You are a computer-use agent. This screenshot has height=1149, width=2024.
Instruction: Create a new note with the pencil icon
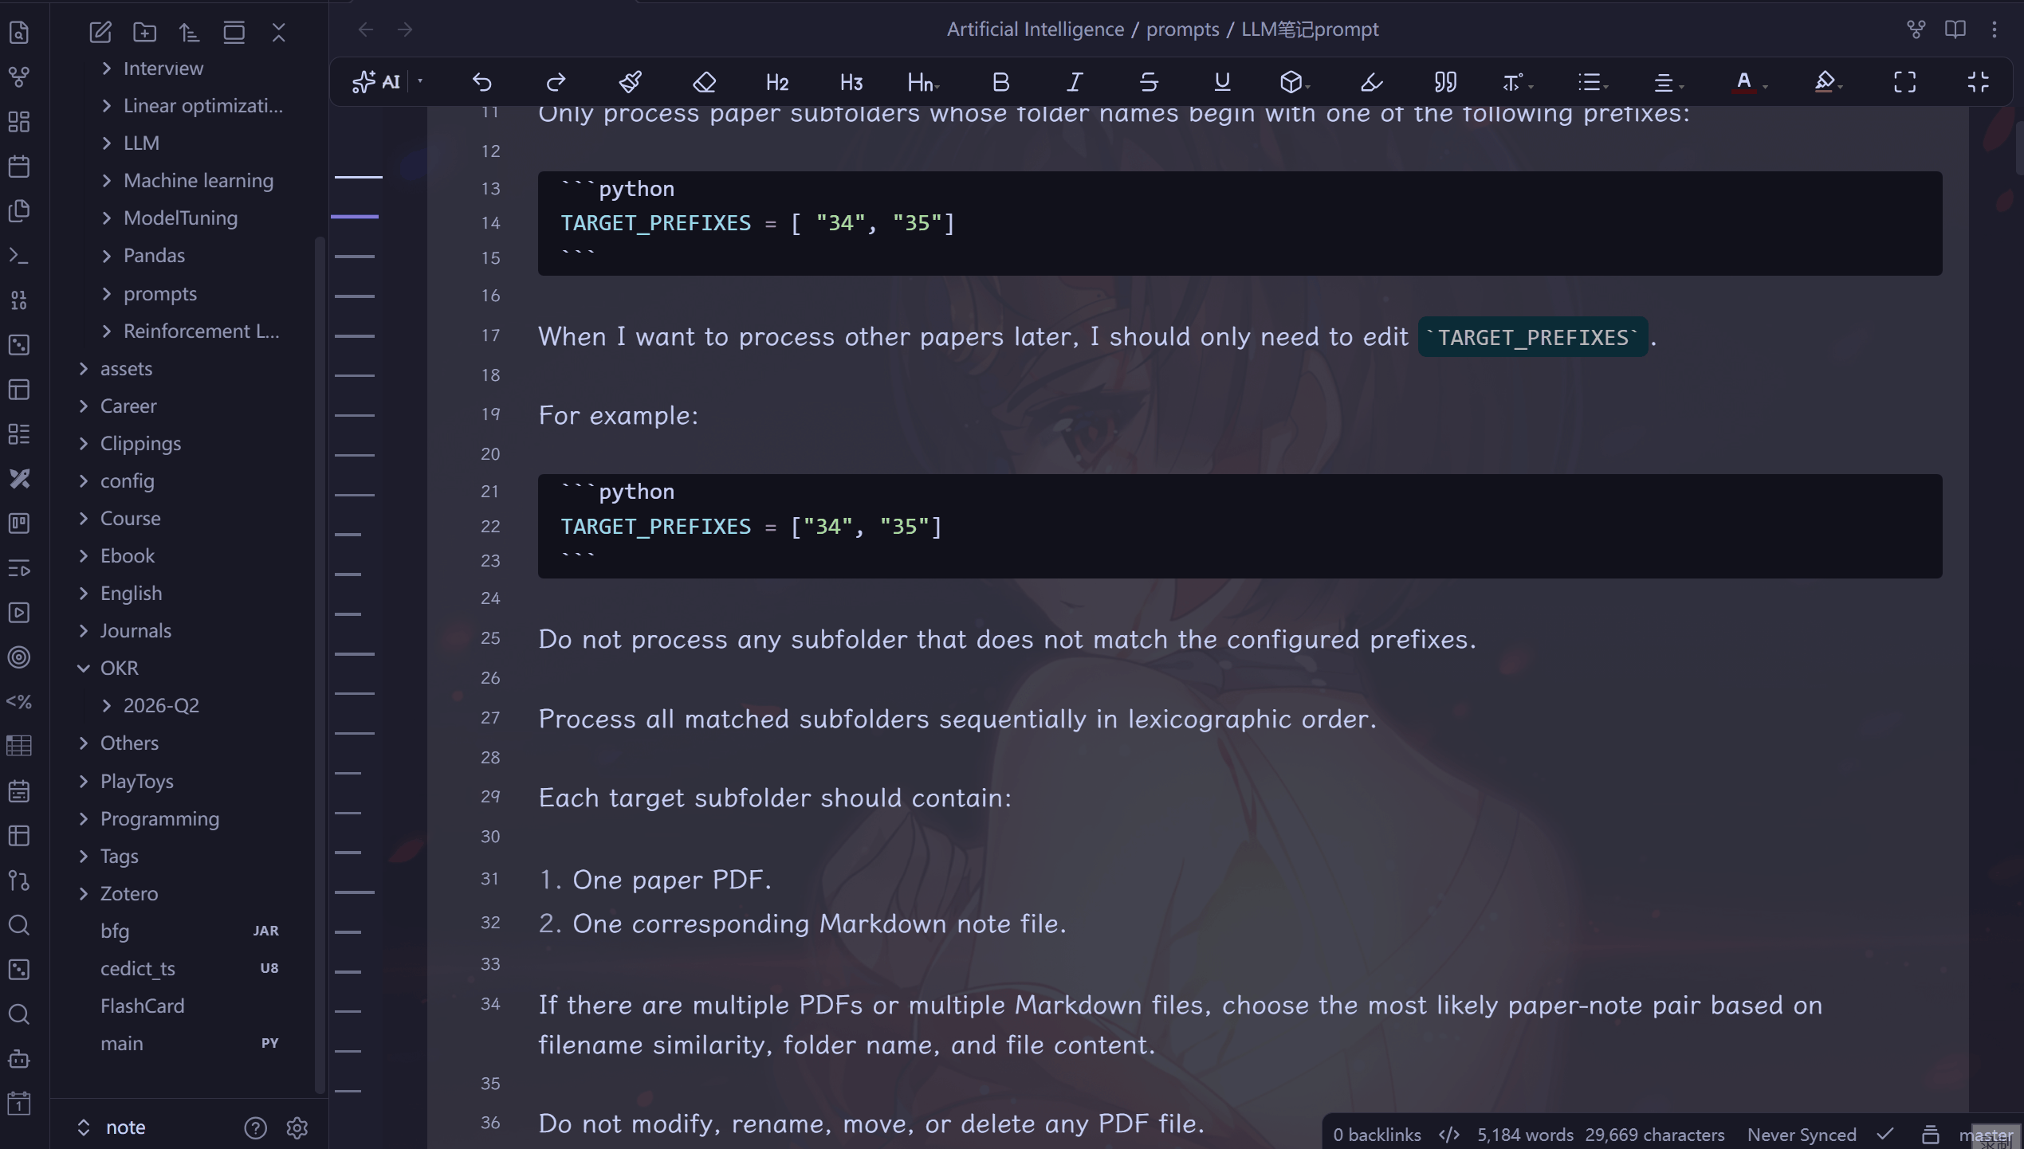(100, 32)
